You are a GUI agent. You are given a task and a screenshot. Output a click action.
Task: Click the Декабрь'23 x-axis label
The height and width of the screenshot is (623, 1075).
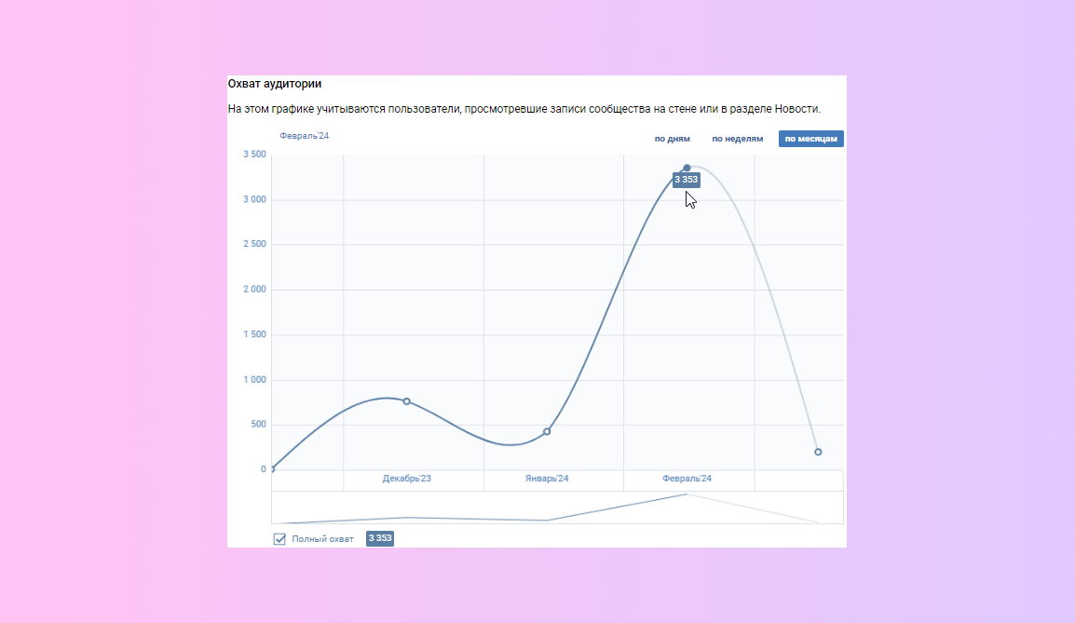(x=407, y=479)
